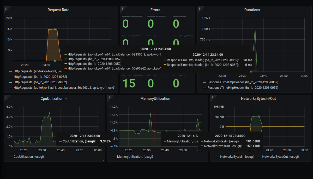
Task: Toggle blue HttpRequests bs_lb_2020-1208-0052 legend series
Action: pos(40,82)
